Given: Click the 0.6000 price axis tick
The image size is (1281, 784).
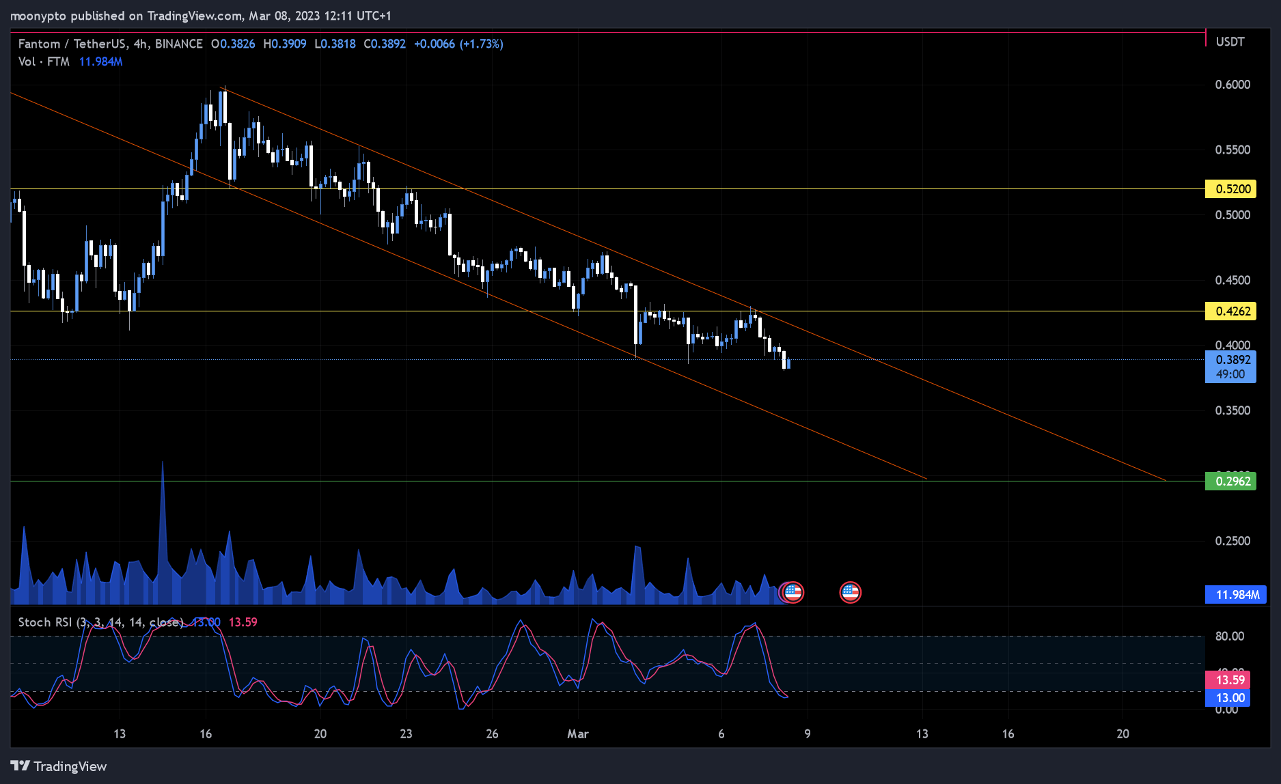Looking at the screenshot, I should click(1232, 85).
